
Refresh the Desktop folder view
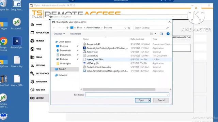(x=129, y=28)
